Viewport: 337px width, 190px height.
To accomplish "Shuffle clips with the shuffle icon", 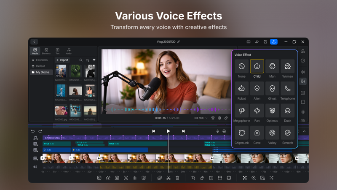I will click(x=271, y=178).
